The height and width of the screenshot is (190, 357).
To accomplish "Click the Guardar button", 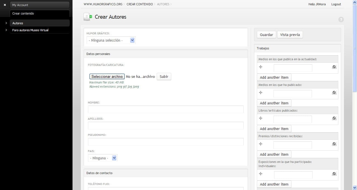I will 266,35.
